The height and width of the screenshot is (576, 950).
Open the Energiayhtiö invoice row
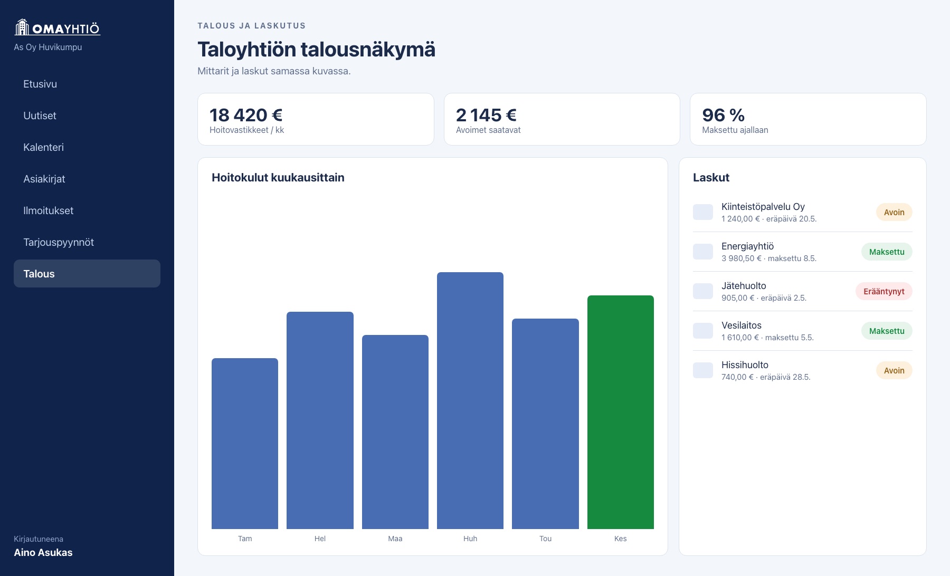tap(803, 252)
